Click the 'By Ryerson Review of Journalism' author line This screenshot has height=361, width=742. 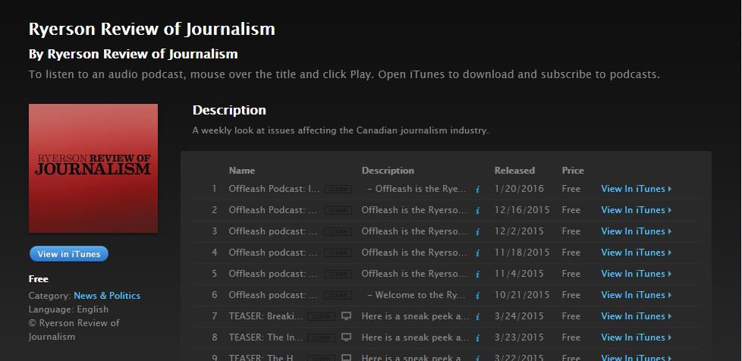click(x=133, y=55)
